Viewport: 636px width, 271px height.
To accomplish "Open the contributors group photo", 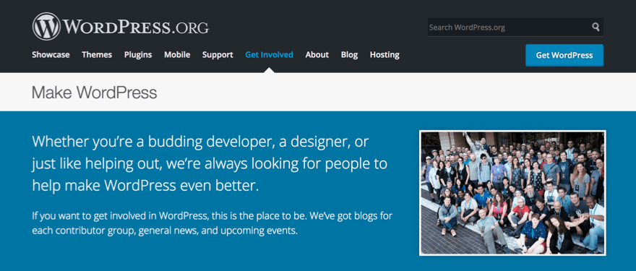I will pos(512,193).
